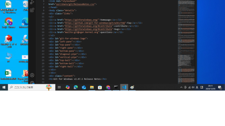This screenshot has height=126, width=225.
Task: Click the Windows Start button
Action: click(4, 87)
